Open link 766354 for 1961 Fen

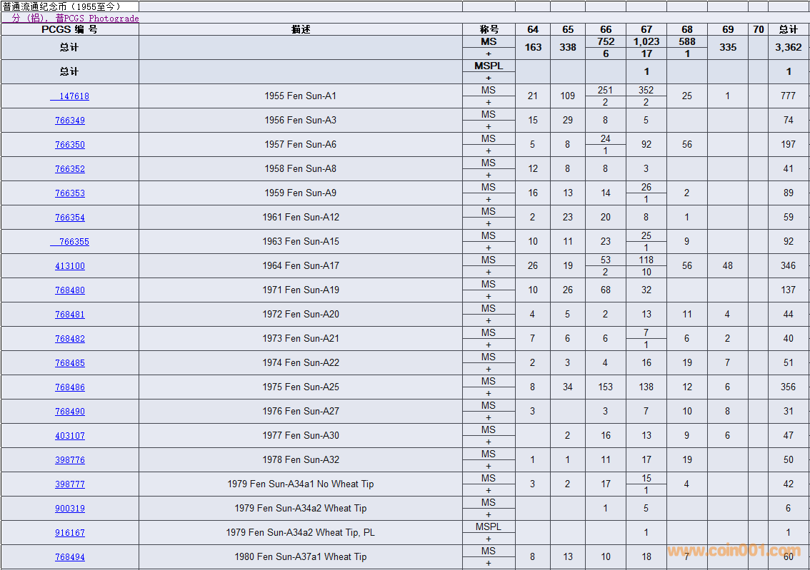click(70, 218)
